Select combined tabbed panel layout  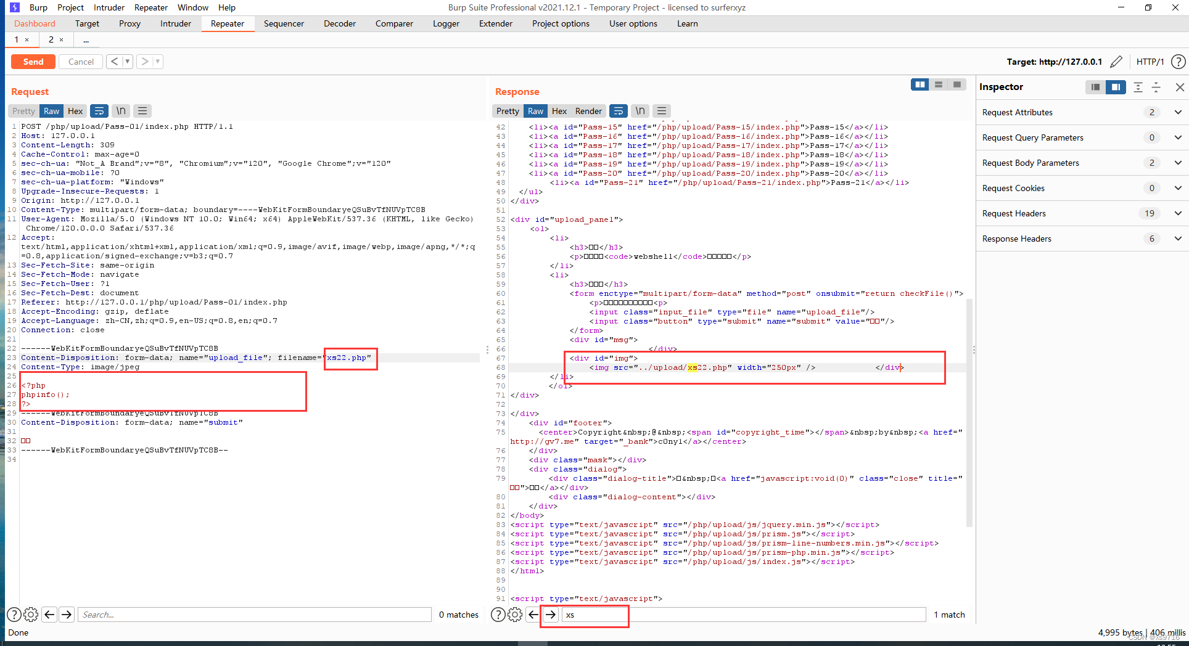pyautogui.click(x=957, y=84)
